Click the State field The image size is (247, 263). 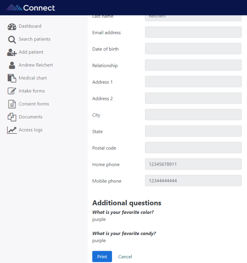193,131
